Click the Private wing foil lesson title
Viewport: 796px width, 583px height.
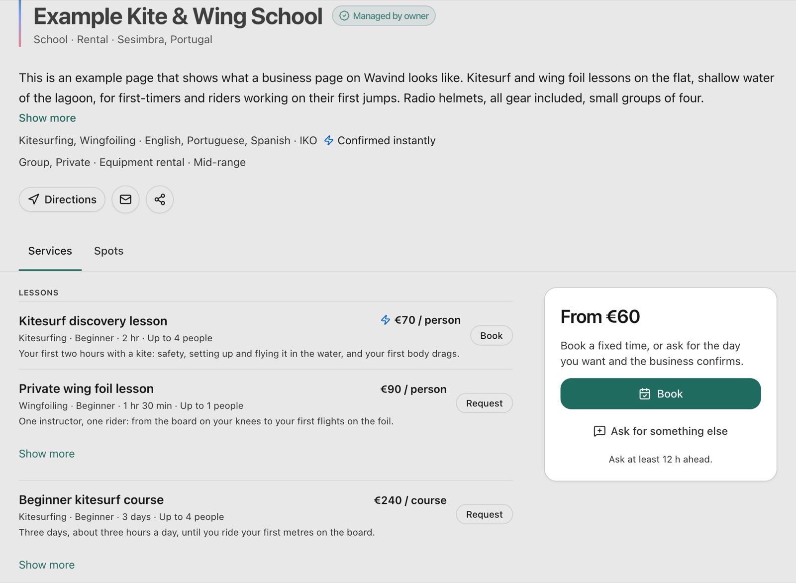tap(86, 389)
